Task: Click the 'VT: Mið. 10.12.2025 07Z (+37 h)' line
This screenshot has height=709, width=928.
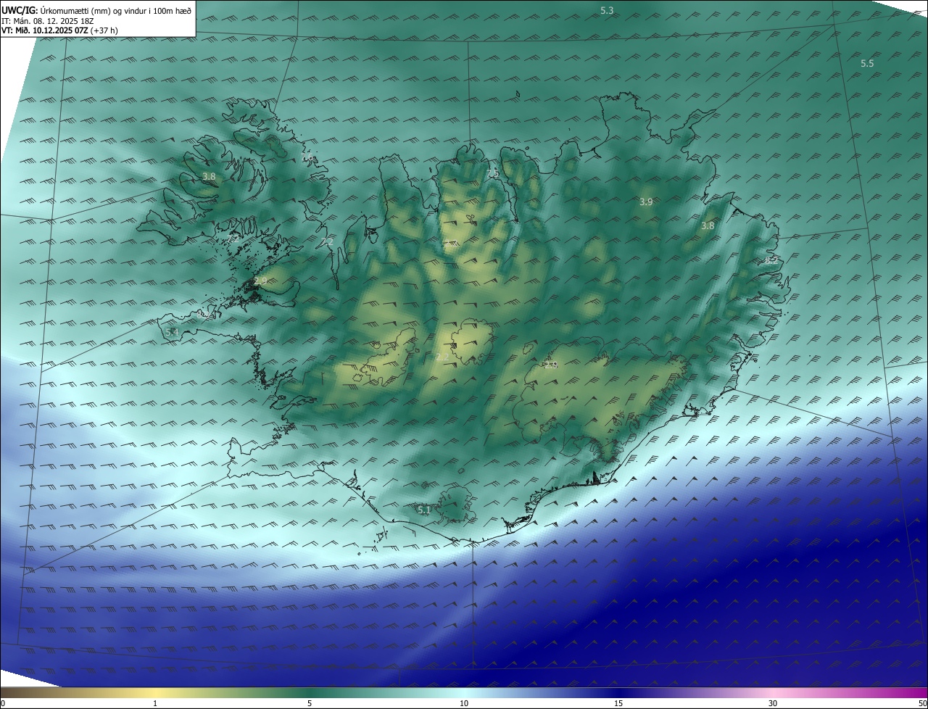Action: point(59,30)
